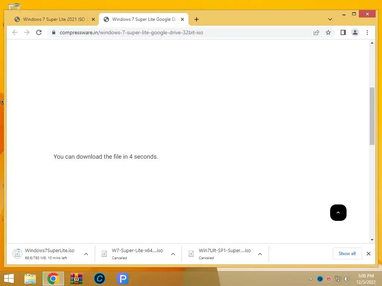Click W7-Super-Lite-x64 file icon

104,254
